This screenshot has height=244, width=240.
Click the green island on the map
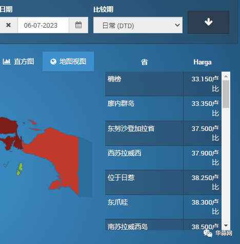(x=19, y=169)
